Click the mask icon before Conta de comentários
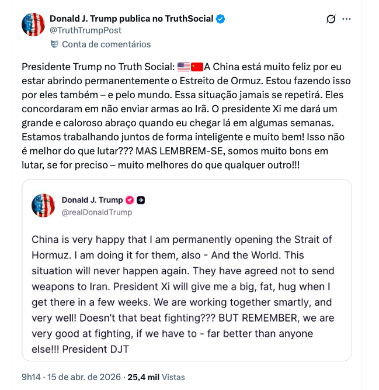 (x=54, y=44)
